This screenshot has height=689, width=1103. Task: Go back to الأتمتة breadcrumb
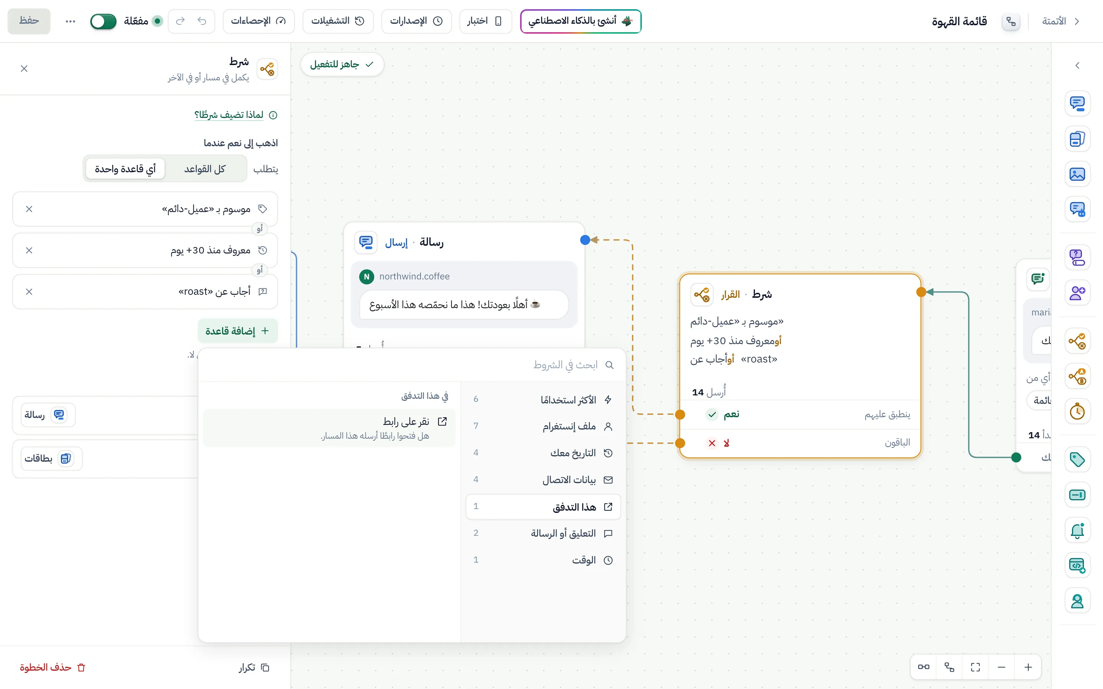coord(1060,21)
